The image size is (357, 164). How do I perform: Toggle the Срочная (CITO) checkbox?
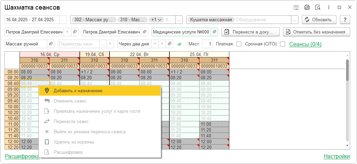tap(282, 44)
